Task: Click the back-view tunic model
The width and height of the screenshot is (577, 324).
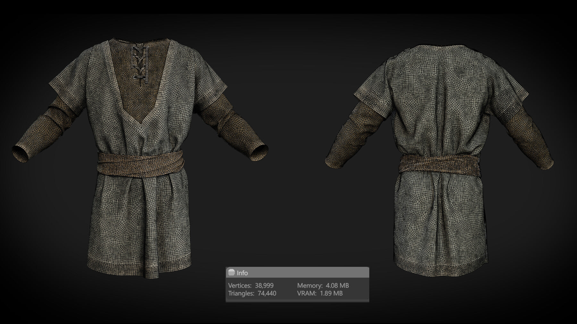Action: pyautogui.click(x=440, y=160)
